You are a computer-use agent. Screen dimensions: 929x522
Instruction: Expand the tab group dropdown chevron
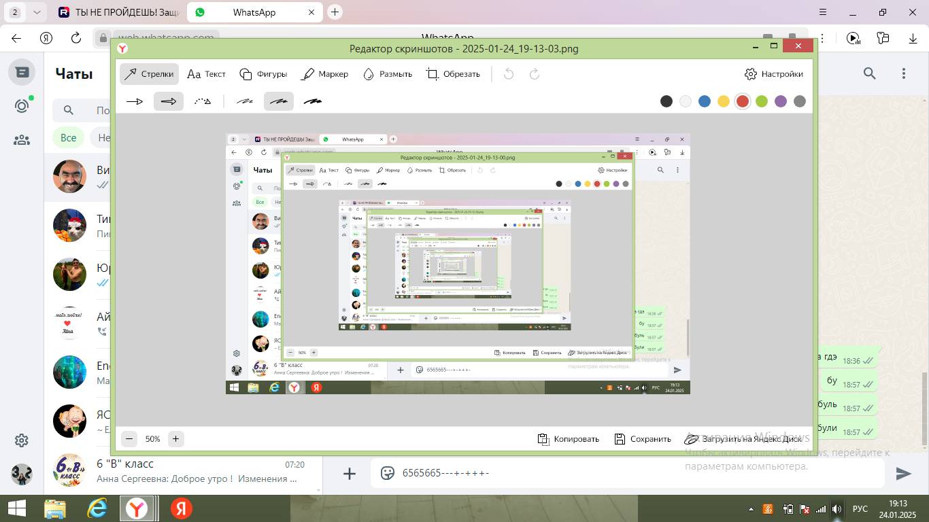tap(37, 12)
